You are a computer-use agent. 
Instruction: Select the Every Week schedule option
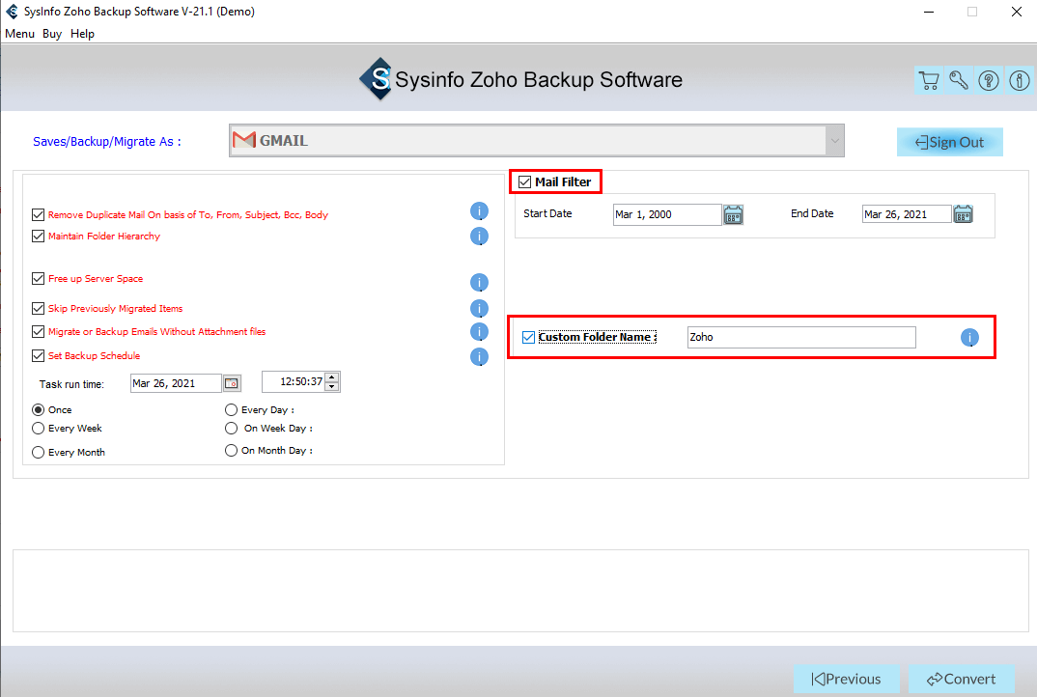[39, 429]
